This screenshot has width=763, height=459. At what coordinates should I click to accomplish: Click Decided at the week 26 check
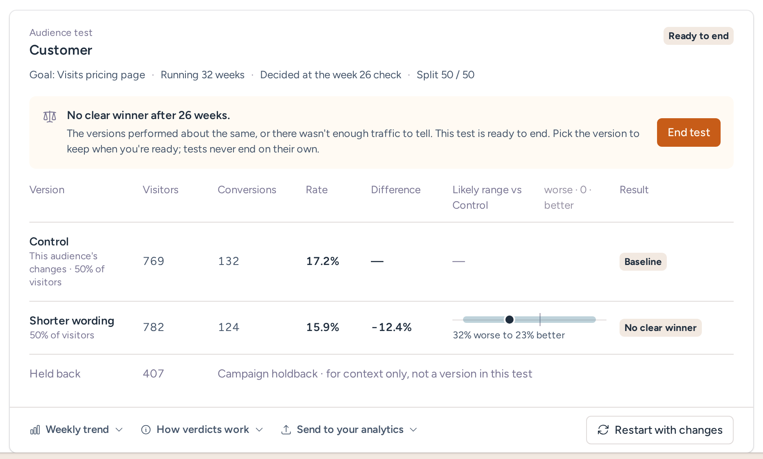331,75
